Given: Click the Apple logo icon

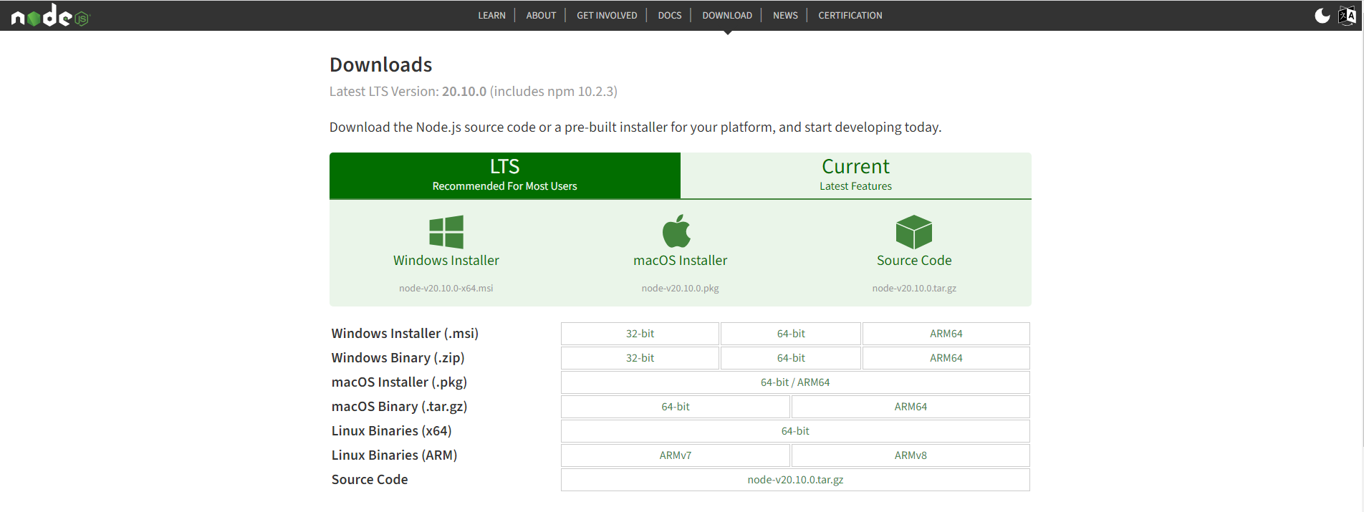Looking at the screenshot, I should pyautogui.click(x=676, y=231).
